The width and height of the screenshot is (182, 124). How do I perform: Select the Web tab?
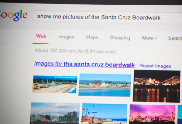point(41,36)
